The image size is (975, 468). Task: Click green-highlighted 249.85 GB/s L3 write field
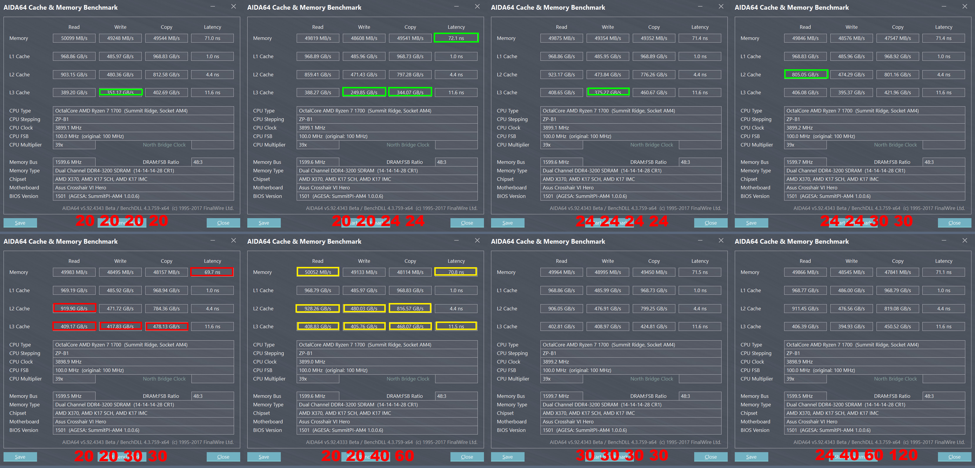364,92
